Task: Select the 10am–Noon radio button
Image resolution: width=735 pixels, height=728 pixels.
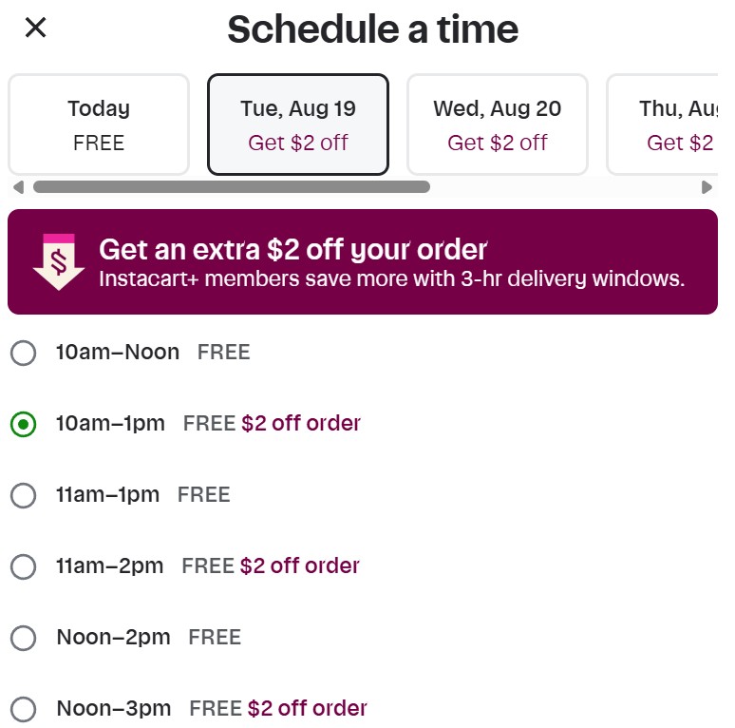Action: click(24, 353)
